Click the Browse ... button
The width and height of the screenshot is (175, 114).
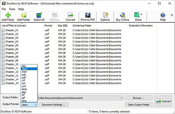click(139, 98)
